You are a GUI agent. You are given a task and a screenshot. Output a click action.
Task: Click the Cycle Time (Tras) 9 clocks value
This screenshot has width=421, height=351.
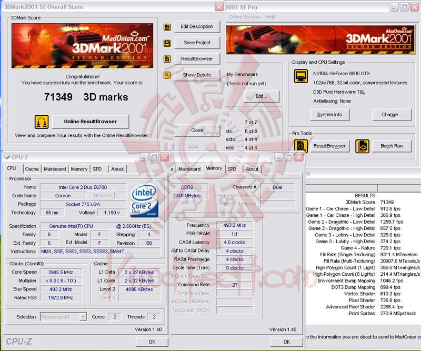(235, 268)
